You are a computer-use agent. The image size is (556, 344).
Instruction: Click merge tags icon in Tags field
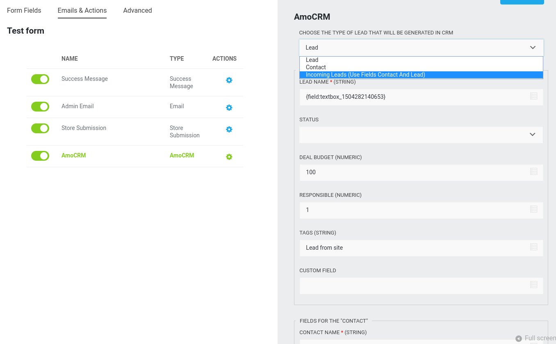click(x=533, y=247)
